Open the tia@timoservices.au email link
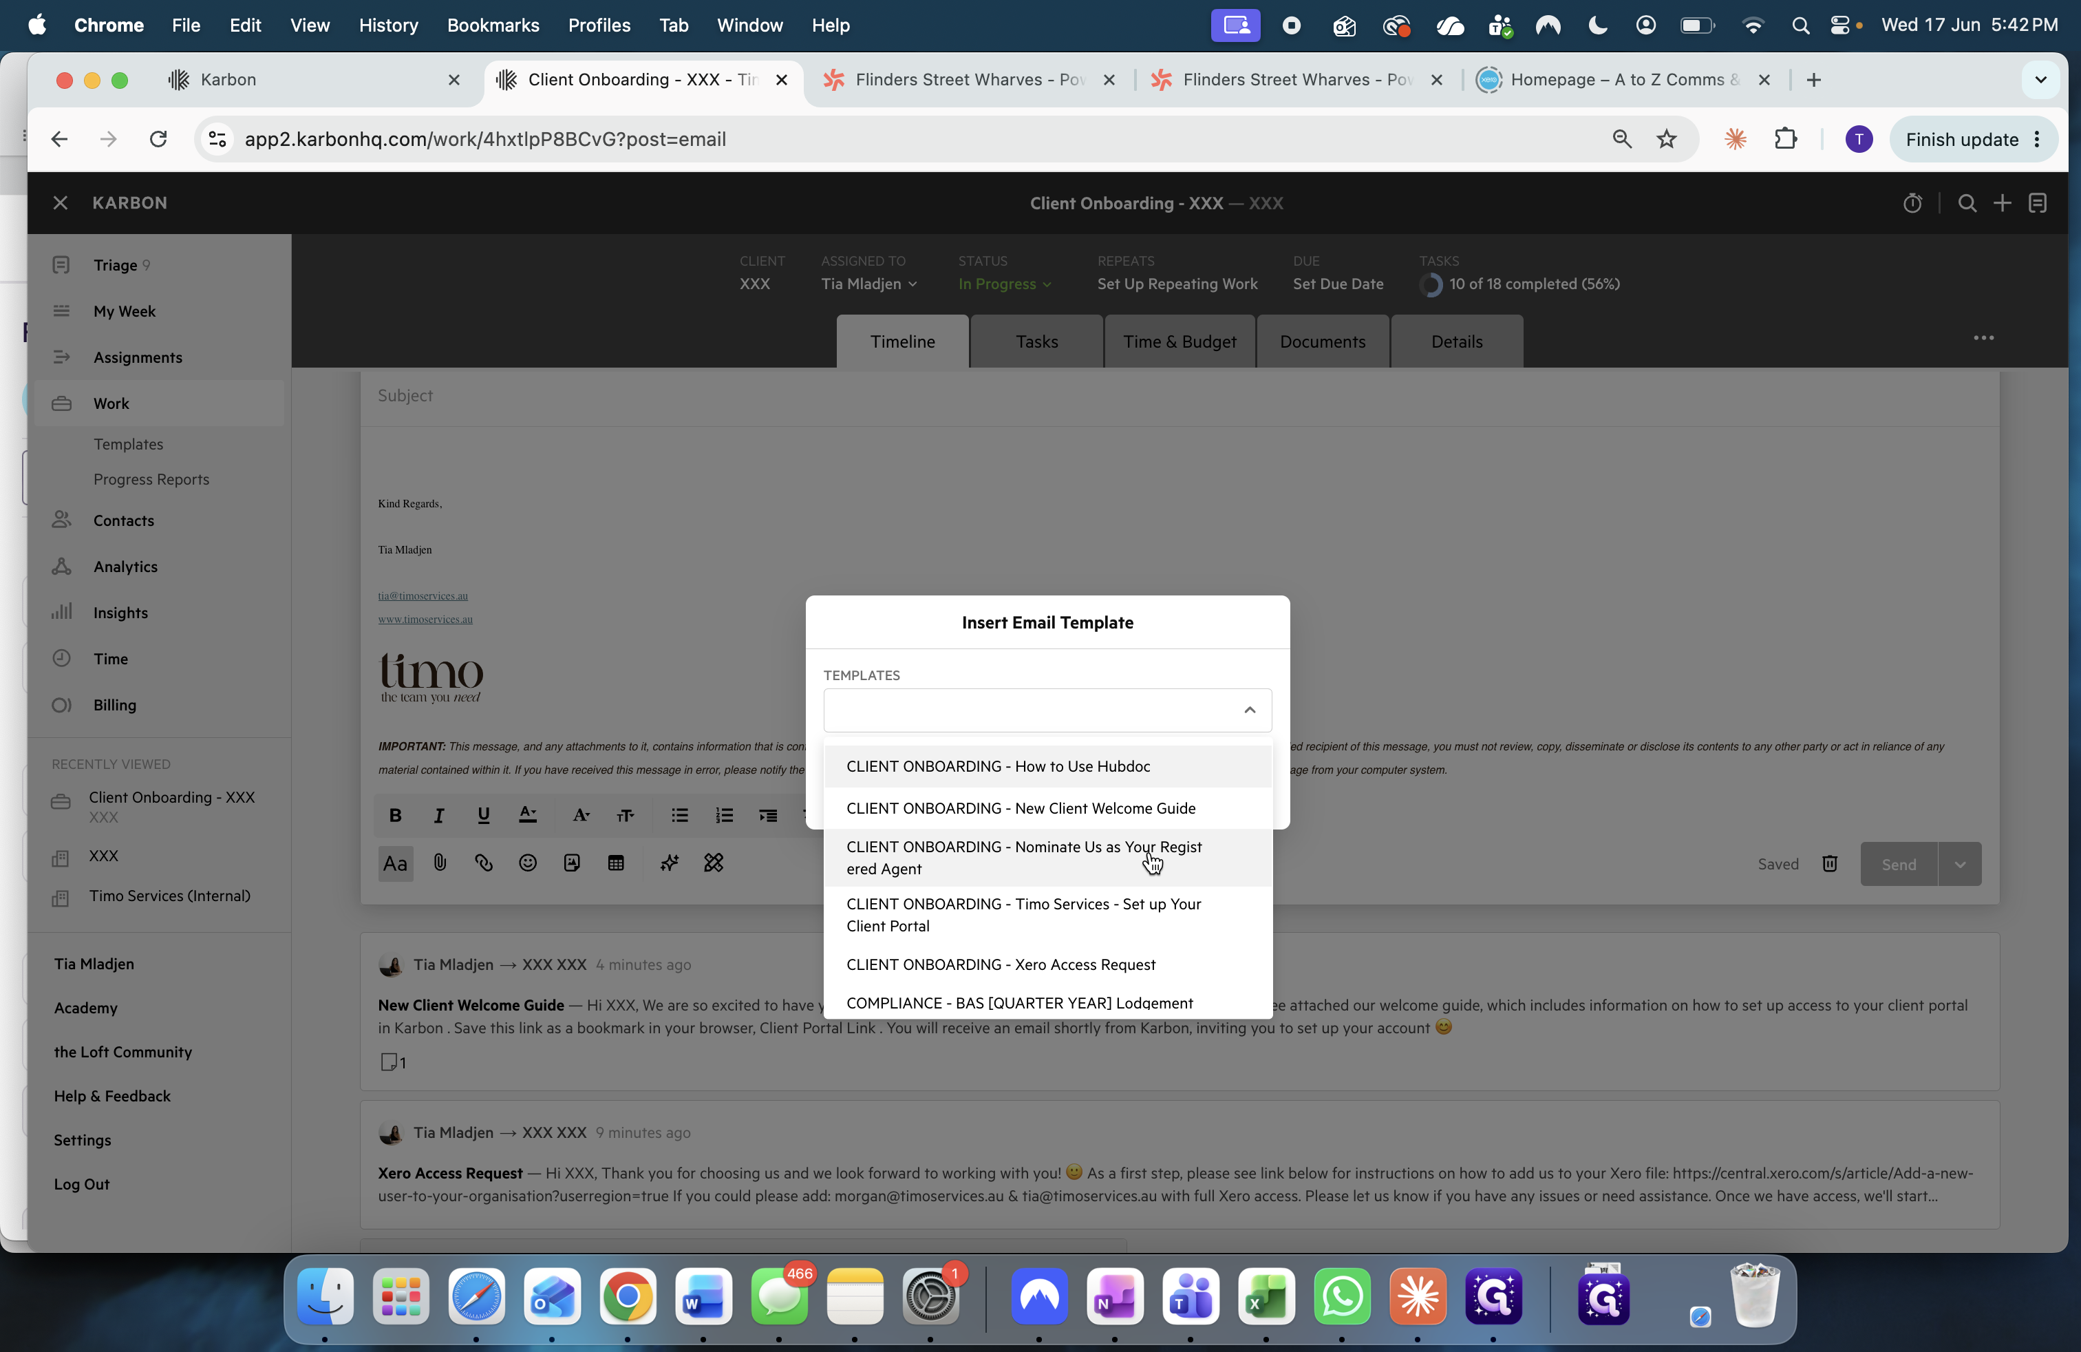 (x=423, y=595)
